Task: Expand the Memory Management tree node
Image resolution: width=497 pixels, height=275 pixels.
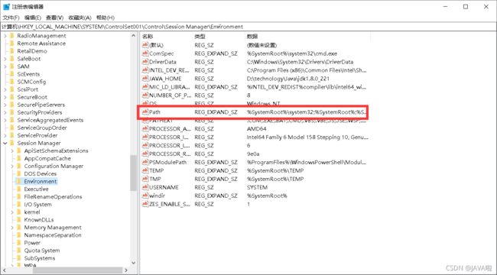Action: (12, 228)
